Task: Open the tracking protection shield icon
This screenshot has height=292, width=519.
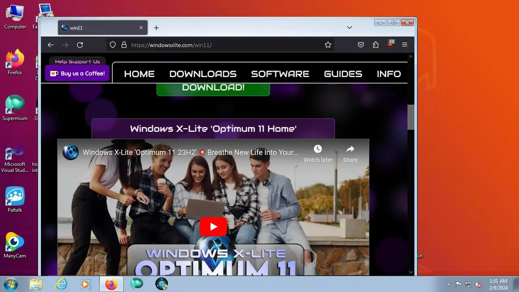Action: coord(113,45)
